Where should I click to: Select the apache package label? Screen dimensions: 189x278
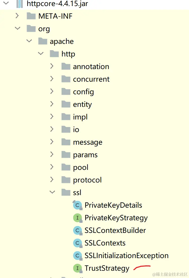[x=62, y=42]
